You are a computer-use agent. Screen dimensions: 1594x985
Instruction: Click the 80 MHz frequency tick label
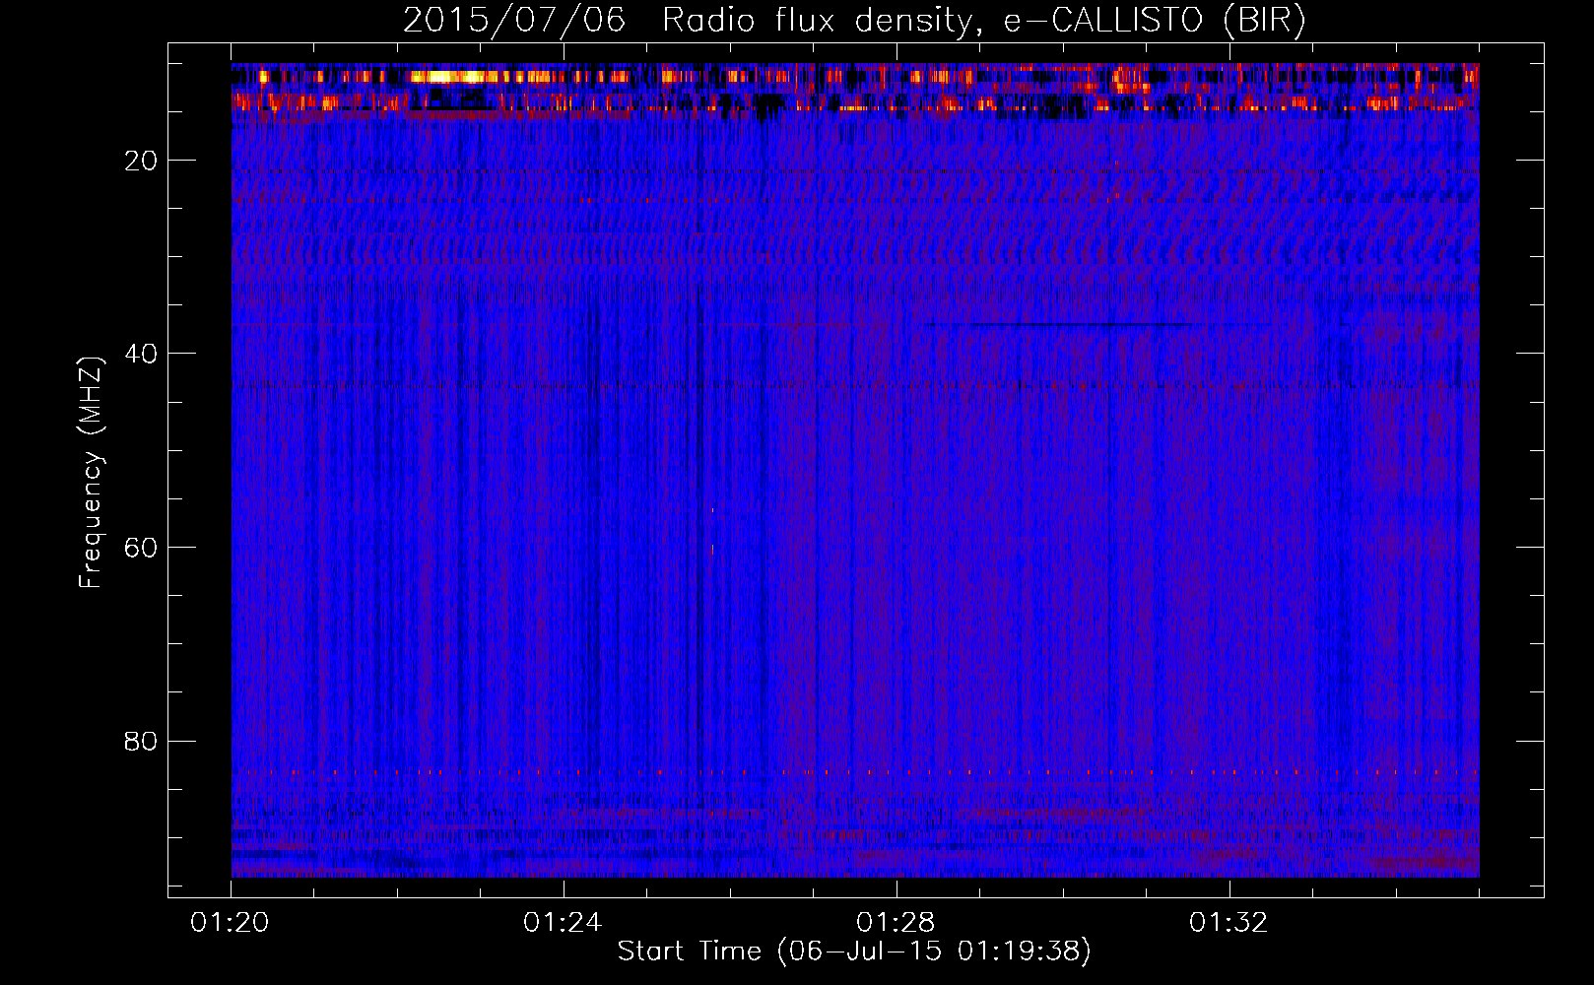tap(141, 741)
